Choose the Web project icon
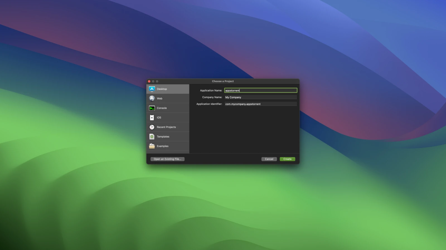This screenshot has height=250, width=446. point(152,98)
